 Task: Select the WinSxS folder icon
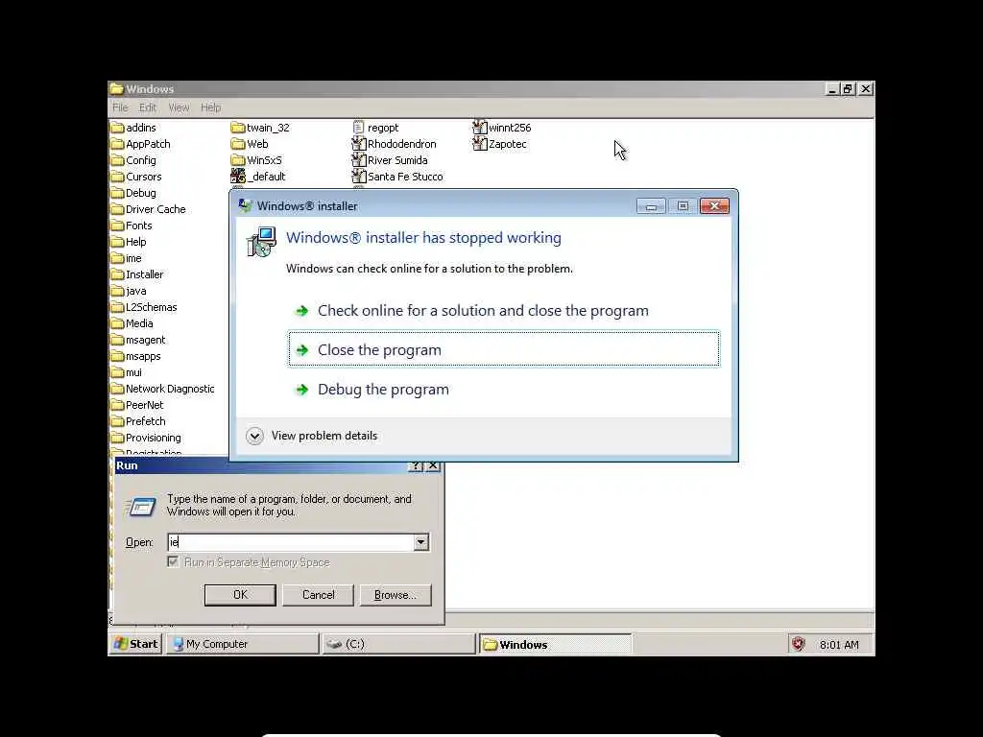[x=238, y=160]
